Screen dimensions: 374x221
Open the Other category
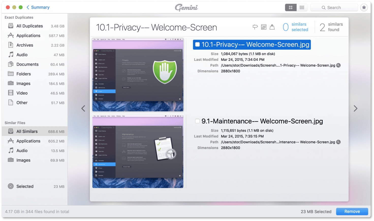click(35, 103)
